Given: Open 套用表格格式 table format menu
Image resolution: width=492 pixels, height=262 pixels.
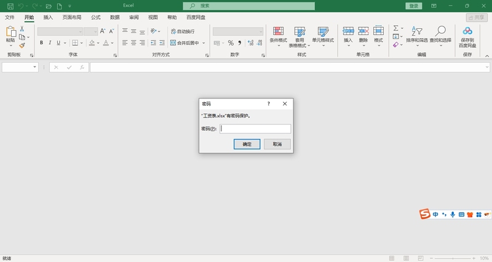Looking at the screenshot, I should pyautogui.click(x=300, y=37).
